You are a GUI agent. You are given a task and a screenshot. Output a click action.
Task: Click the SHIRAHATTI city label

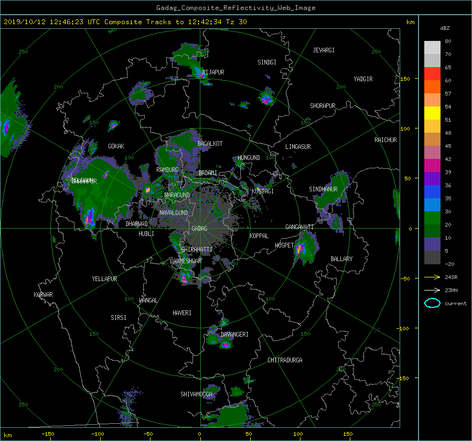[197, 250]
